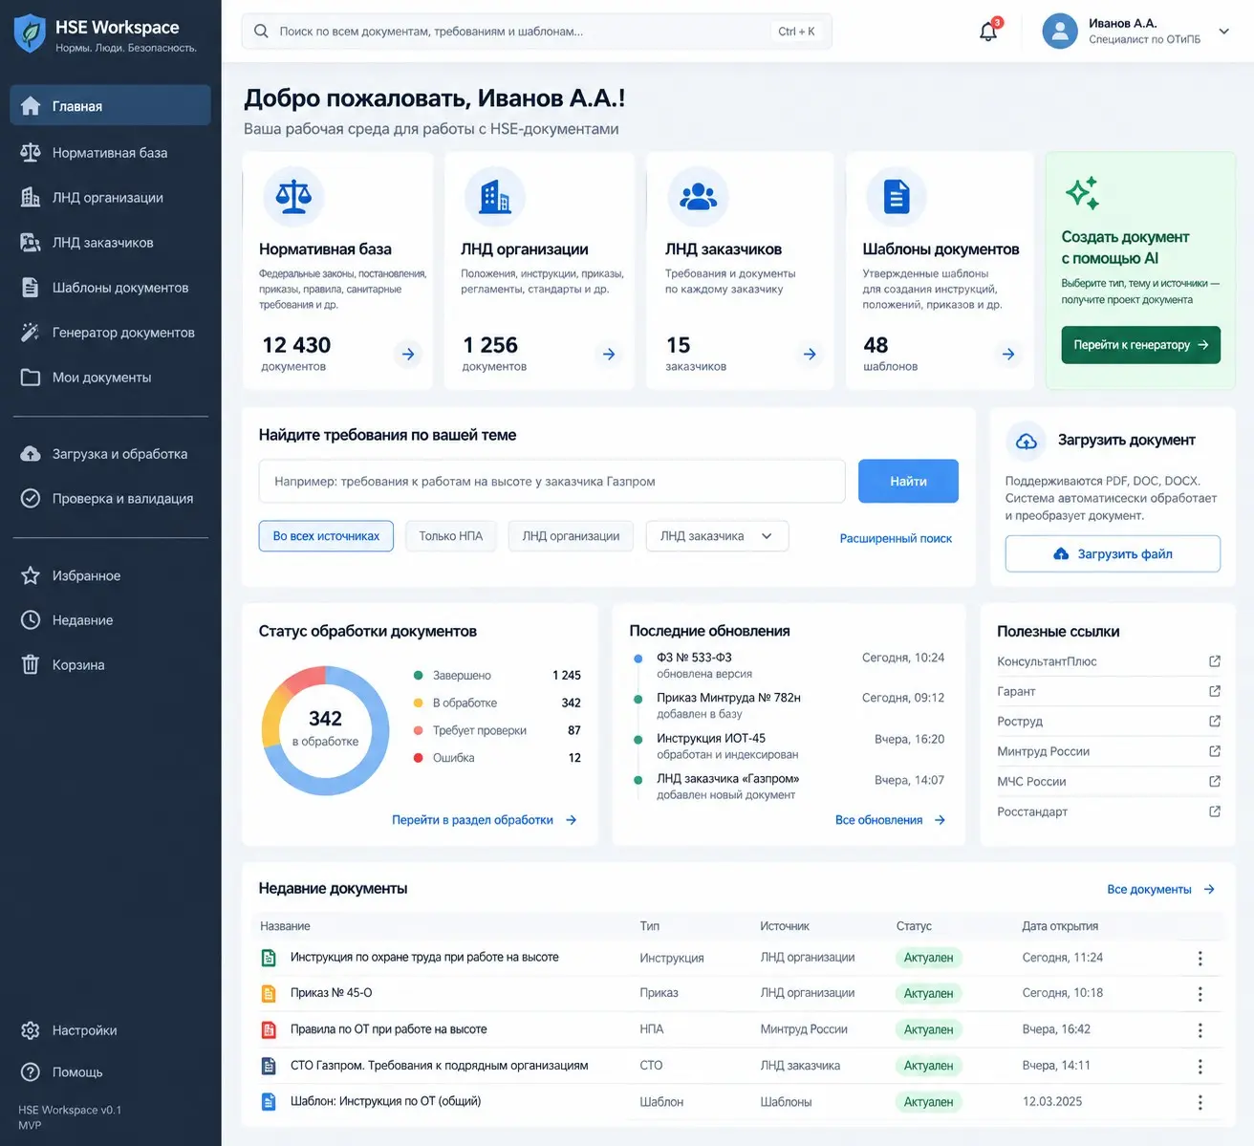Viewport: 1254px width, 1146px height.
Task: Open the КонсультантПлюс external link icon
Action: point(1215,661)
